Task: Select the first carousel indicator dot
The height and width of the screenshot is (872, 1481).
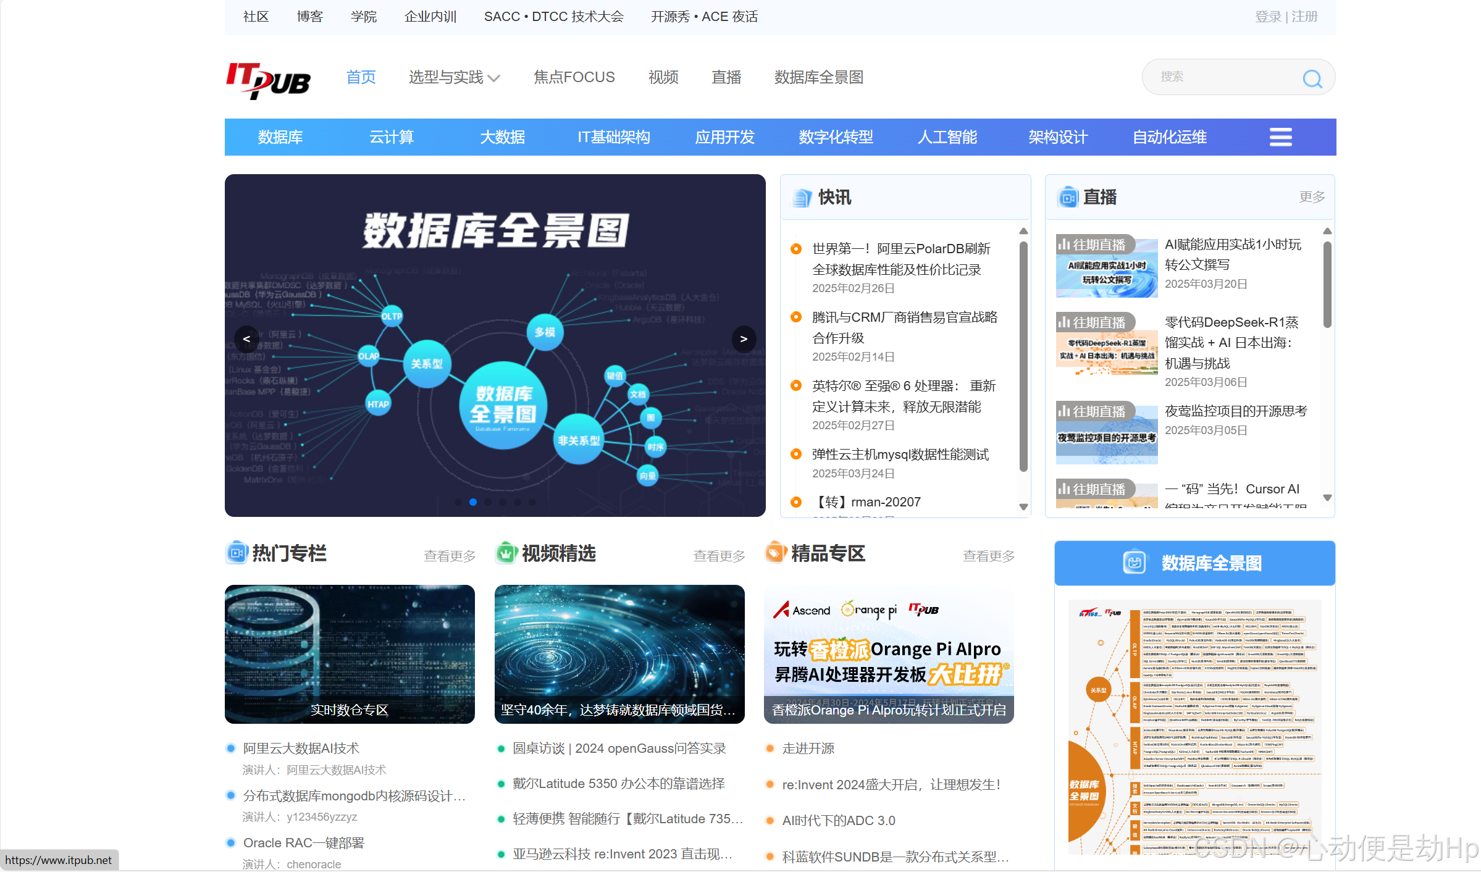Action: point(458,502)
